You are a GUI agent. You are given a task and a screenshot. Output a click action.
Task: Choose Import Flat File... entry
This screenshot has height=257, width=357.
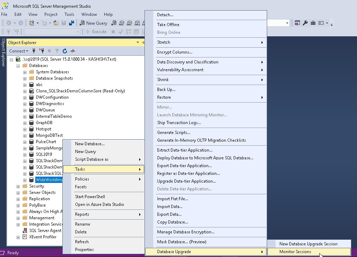(205, 199)
